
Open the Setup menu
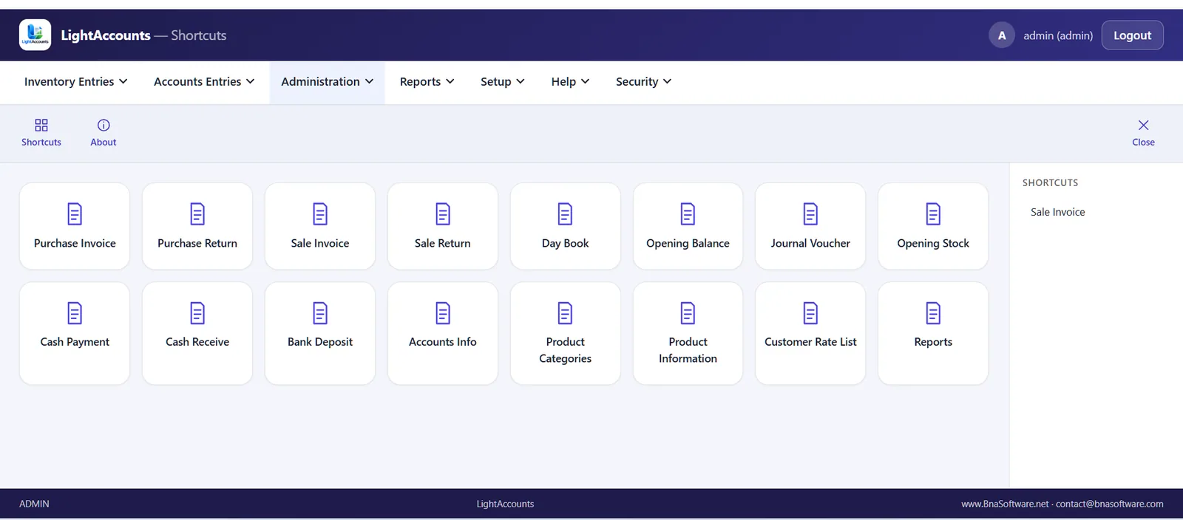[x=503, y=82]
